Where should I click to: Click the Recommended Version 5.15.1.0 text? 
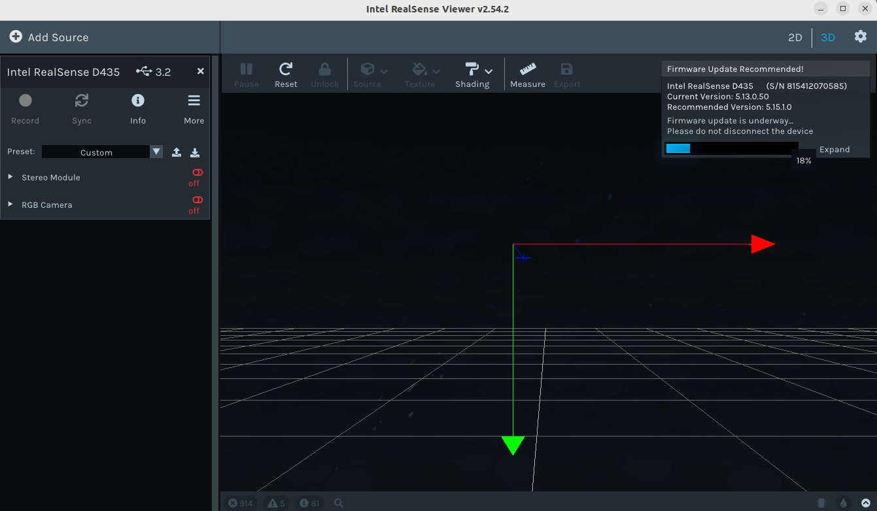(729, 107)
